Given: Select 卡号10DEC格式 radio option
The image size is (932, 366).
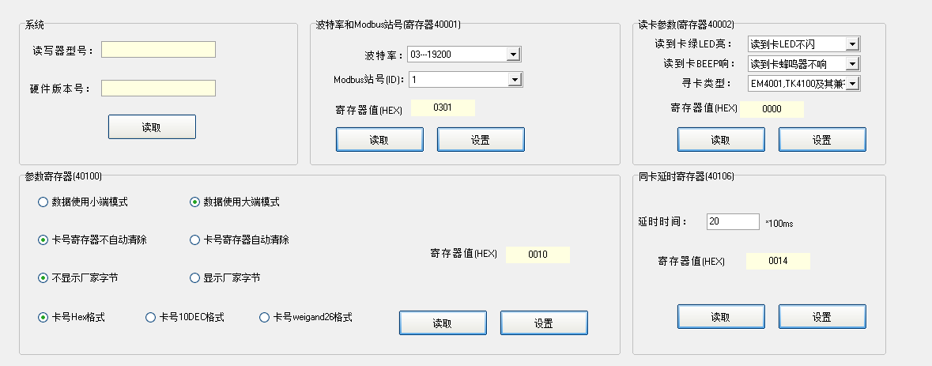Looking at the screenshot, I should coord(150,318).
